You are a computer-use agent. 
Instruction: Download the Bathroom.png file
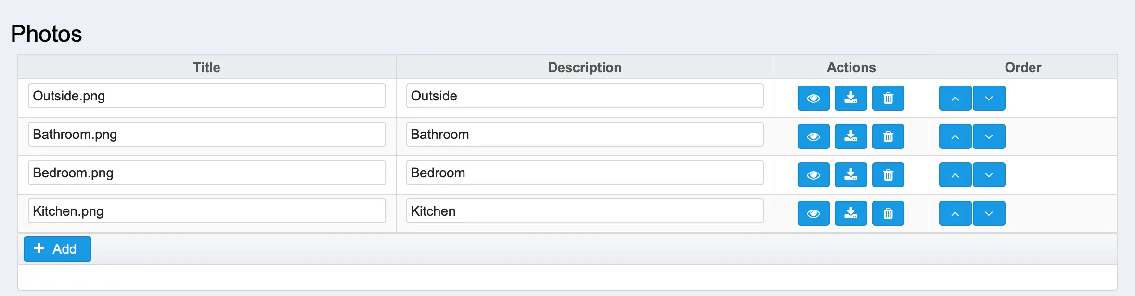(x=851, y=136)
